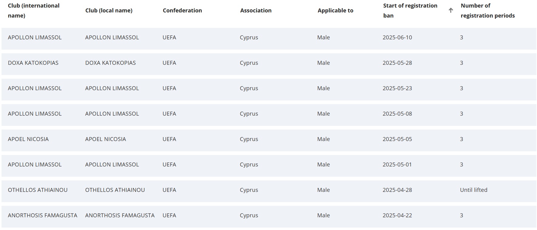Select the DOXA KATOKOPIAS row
Viewport: 537px width, 230px height.
269,64
